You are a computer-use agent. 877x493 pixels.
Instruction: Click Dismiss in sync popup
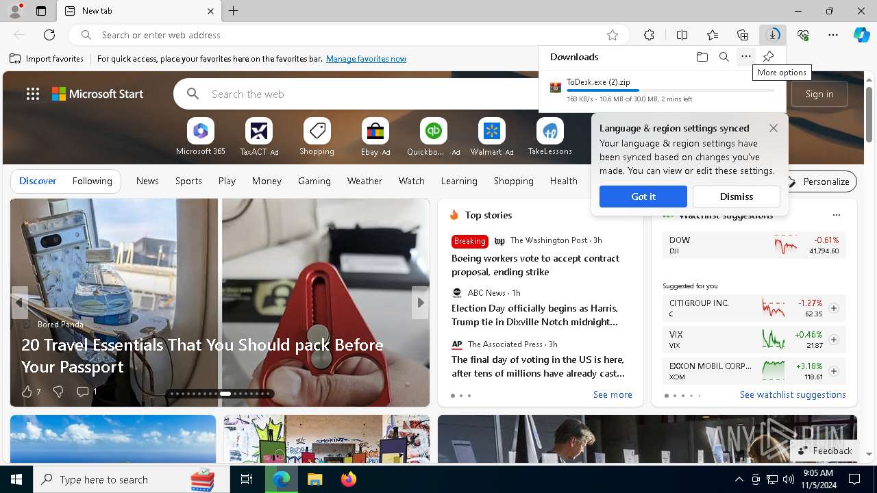[737, 197]
